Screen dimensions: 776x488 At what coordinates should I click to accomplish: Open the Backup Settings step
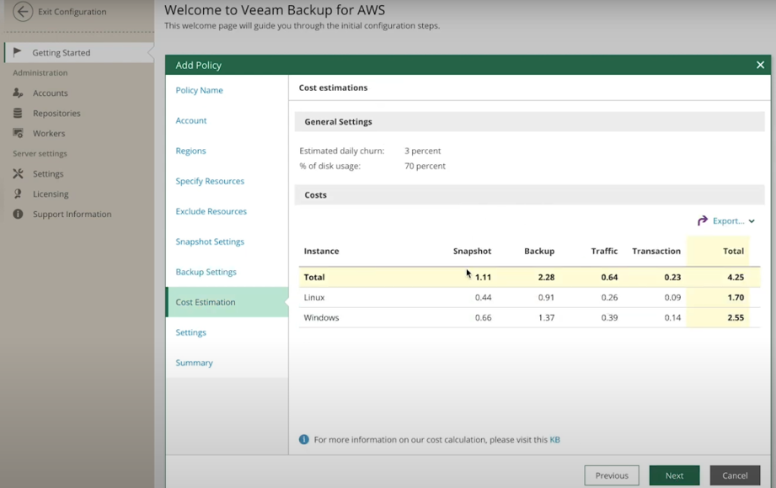(206, 272)
